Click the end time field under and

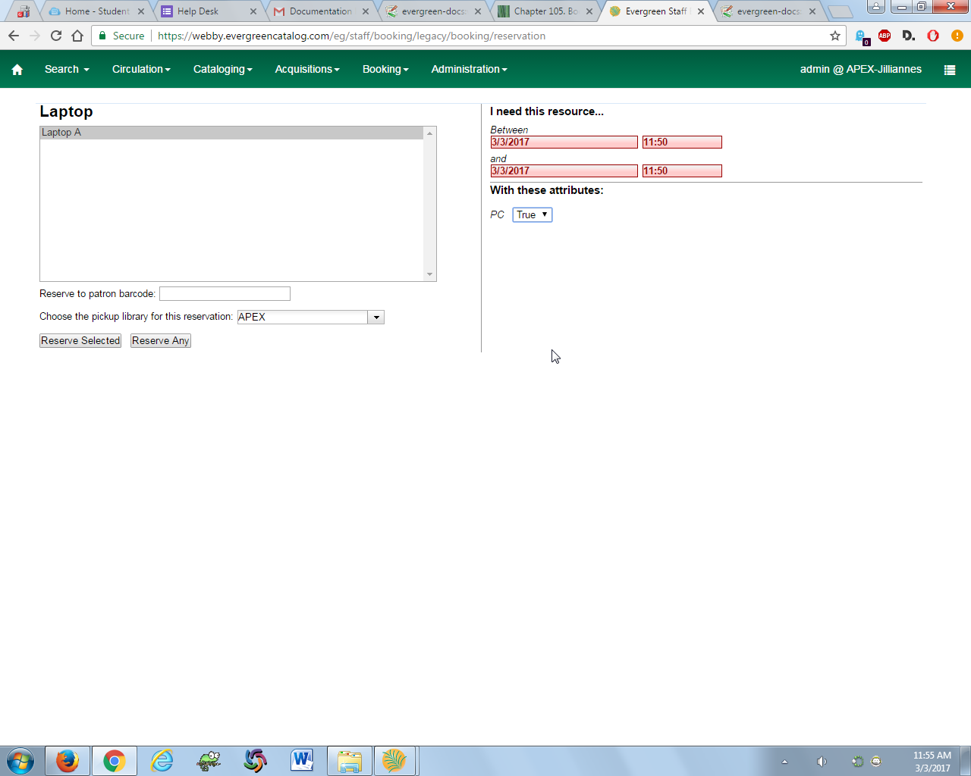coord(682,171)
